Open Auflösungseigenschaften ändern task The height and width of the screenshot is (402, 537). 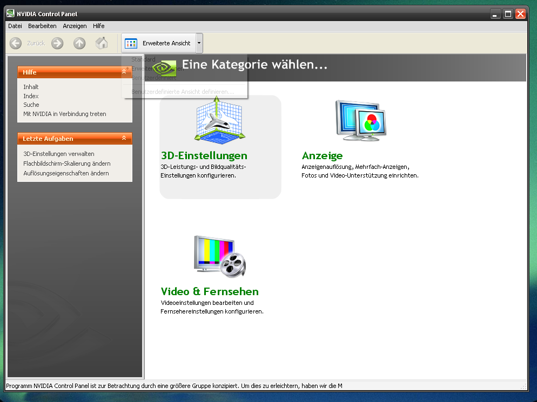tap(66, 173)
